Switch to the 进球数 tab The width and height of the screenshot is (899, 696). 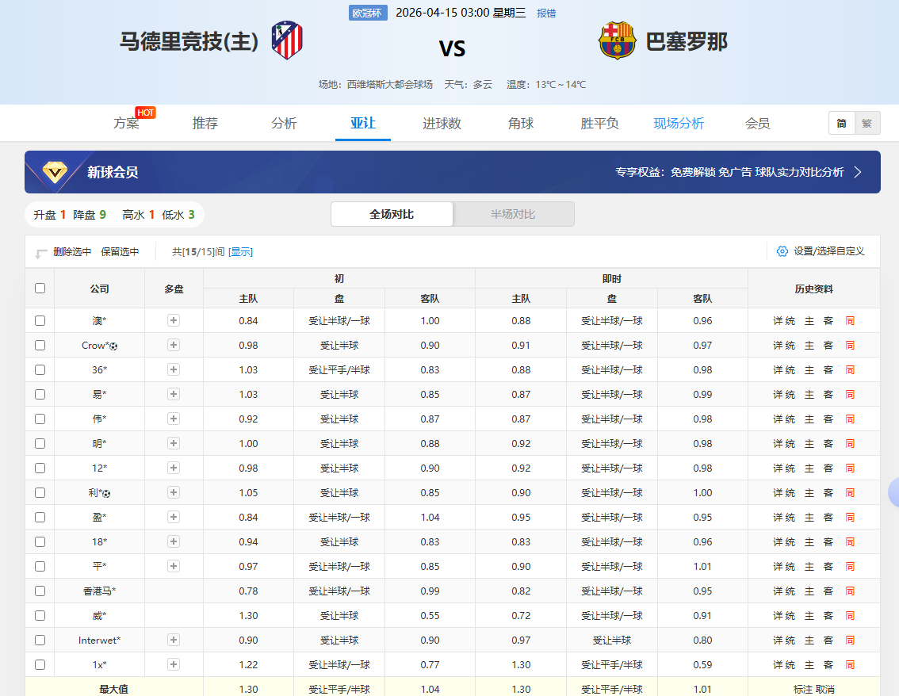pos(442,124)
